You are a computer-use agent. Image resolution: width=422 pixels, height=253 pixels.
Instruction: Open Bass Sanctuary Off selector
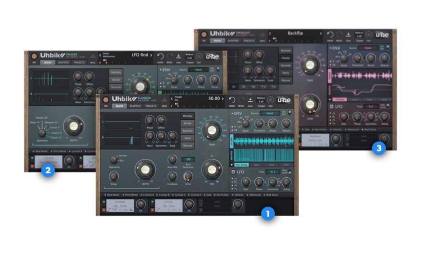point(188,159)
